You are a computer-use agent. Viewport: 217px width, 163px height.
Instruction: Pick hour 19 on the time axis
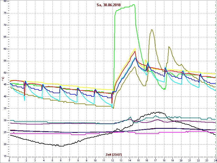pyautogui.click(x=173, y=160)
